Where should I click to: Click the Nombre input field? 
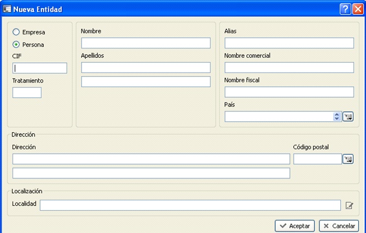146,43
